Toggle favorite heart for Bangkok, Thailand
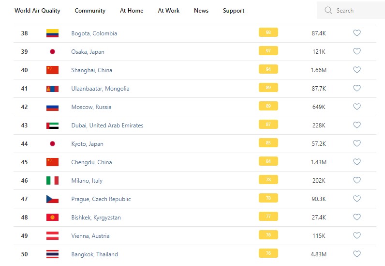The width and height of the screenshot is (385, 266). pos(357,254)
